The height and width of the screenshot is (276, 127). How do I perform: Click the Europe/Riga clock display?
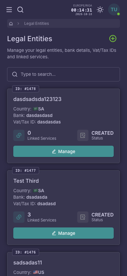point(82,10)
